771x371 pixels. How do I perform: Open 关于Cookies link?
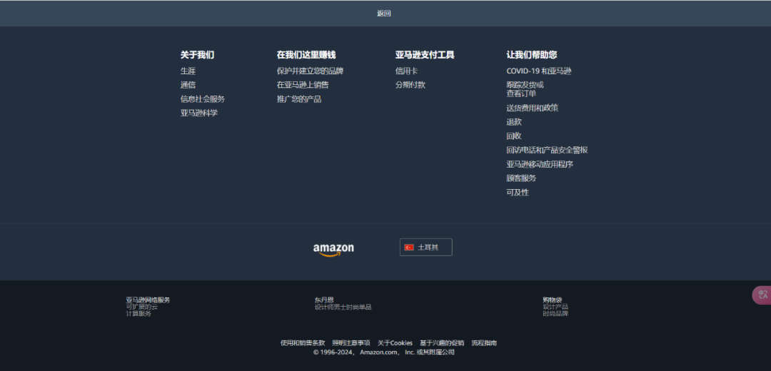tap(395, 343)
